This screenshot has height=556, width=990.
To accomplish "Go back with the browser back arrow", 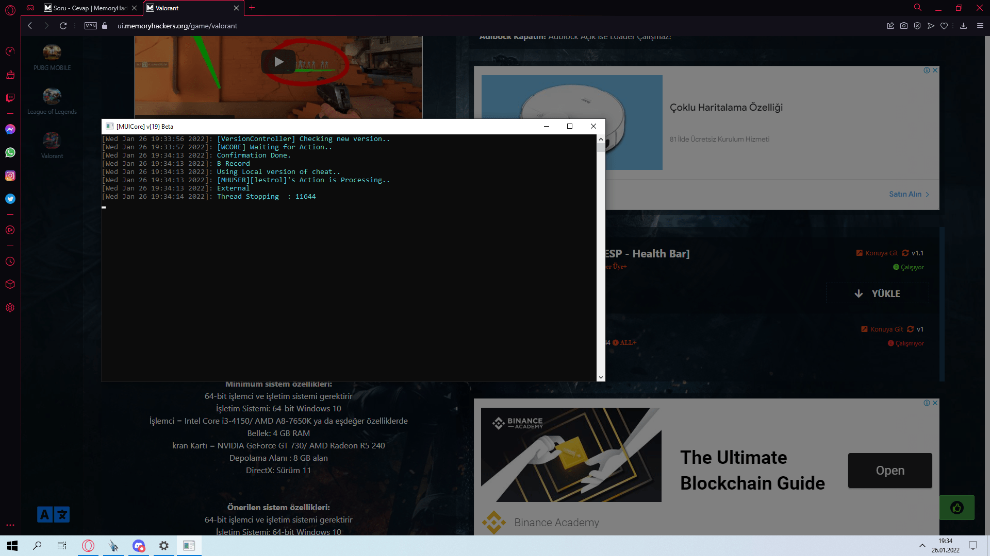I will (x=30, y=26).
